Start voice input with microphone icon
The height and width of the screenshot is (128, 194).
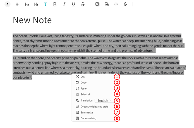(x=125, y=4)
